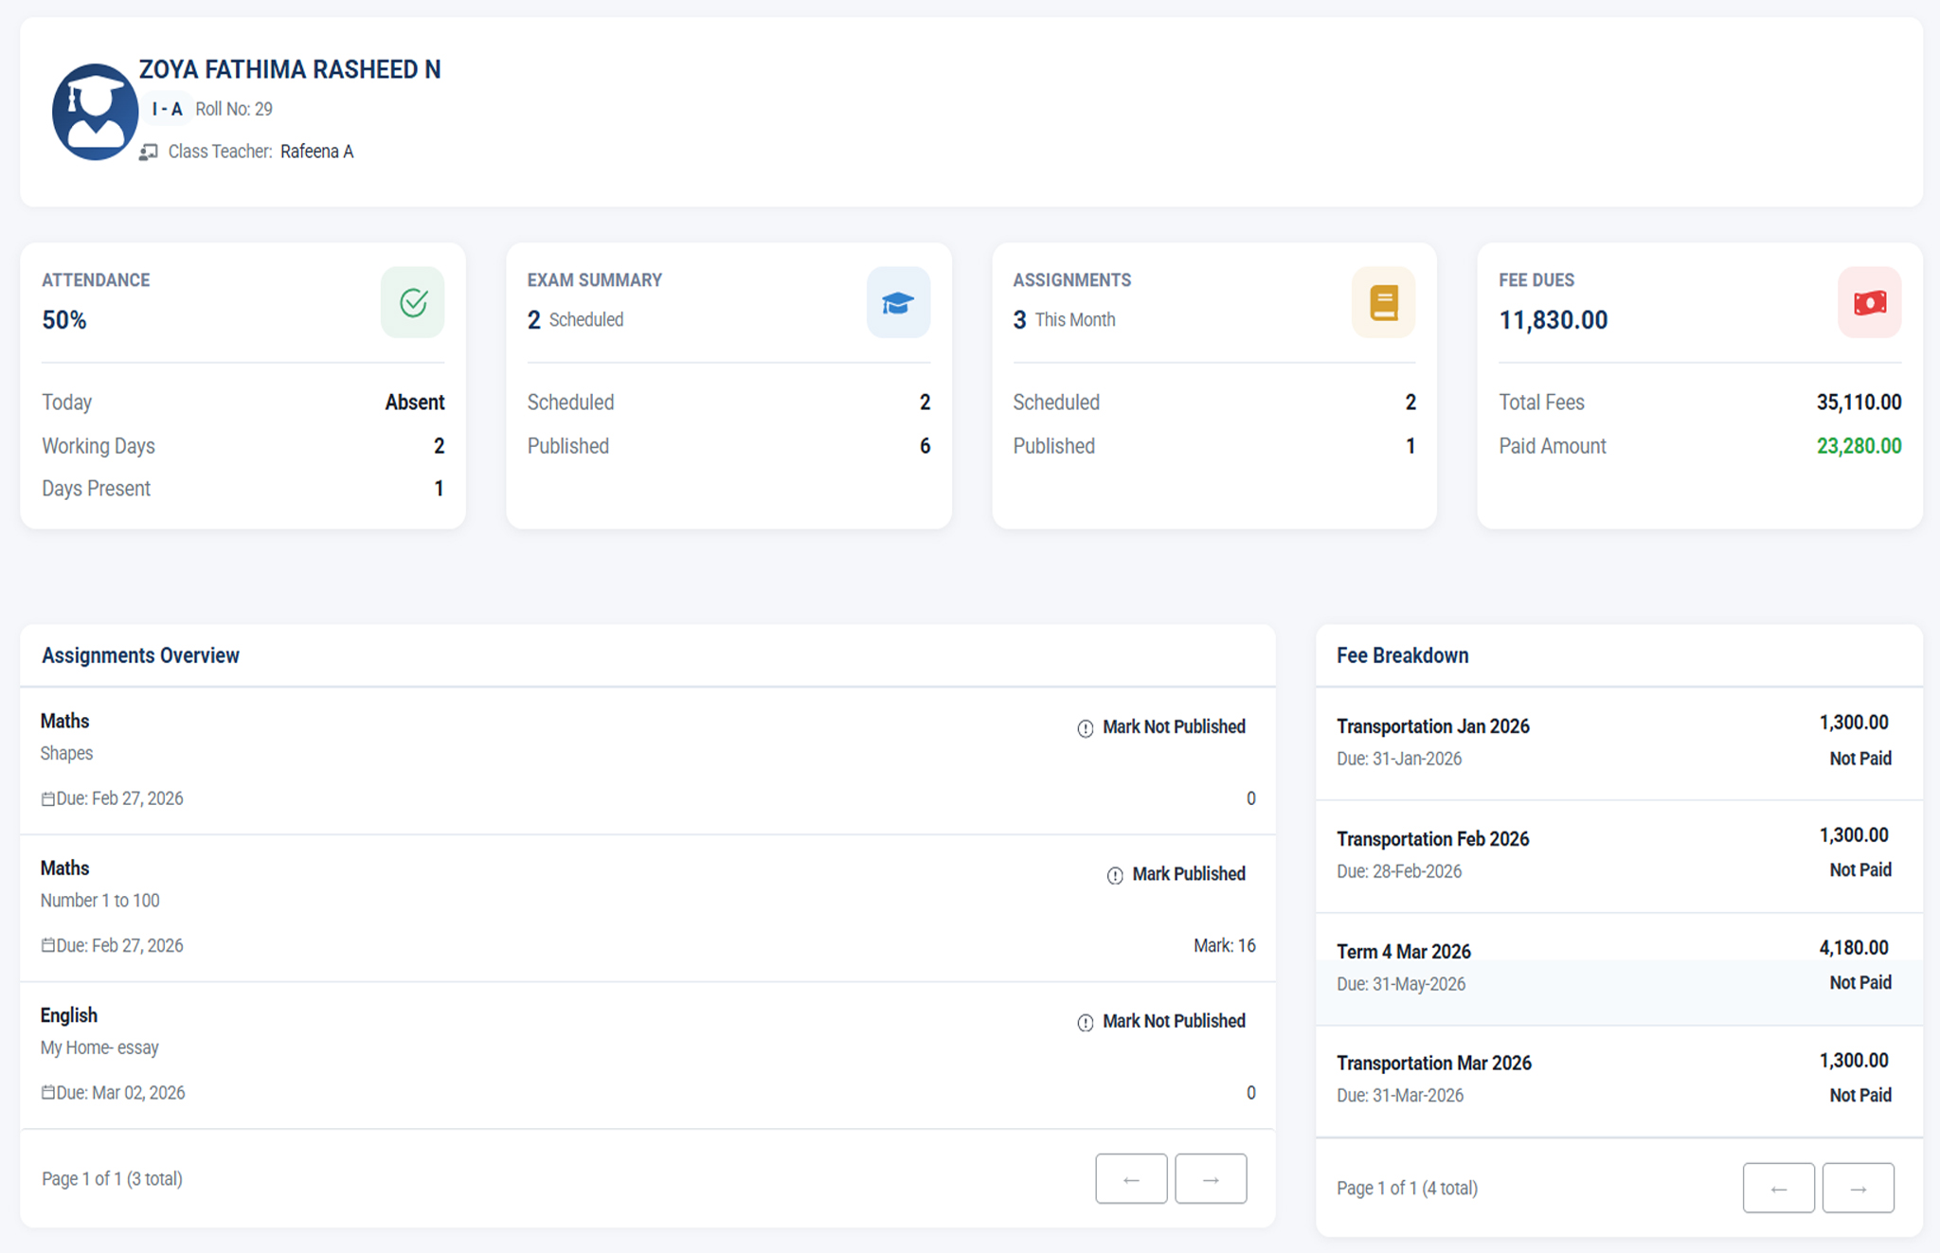Click the Paid Amount value 23,280.00
Screen dimensions: 1940x1253
pos(1858,446)
